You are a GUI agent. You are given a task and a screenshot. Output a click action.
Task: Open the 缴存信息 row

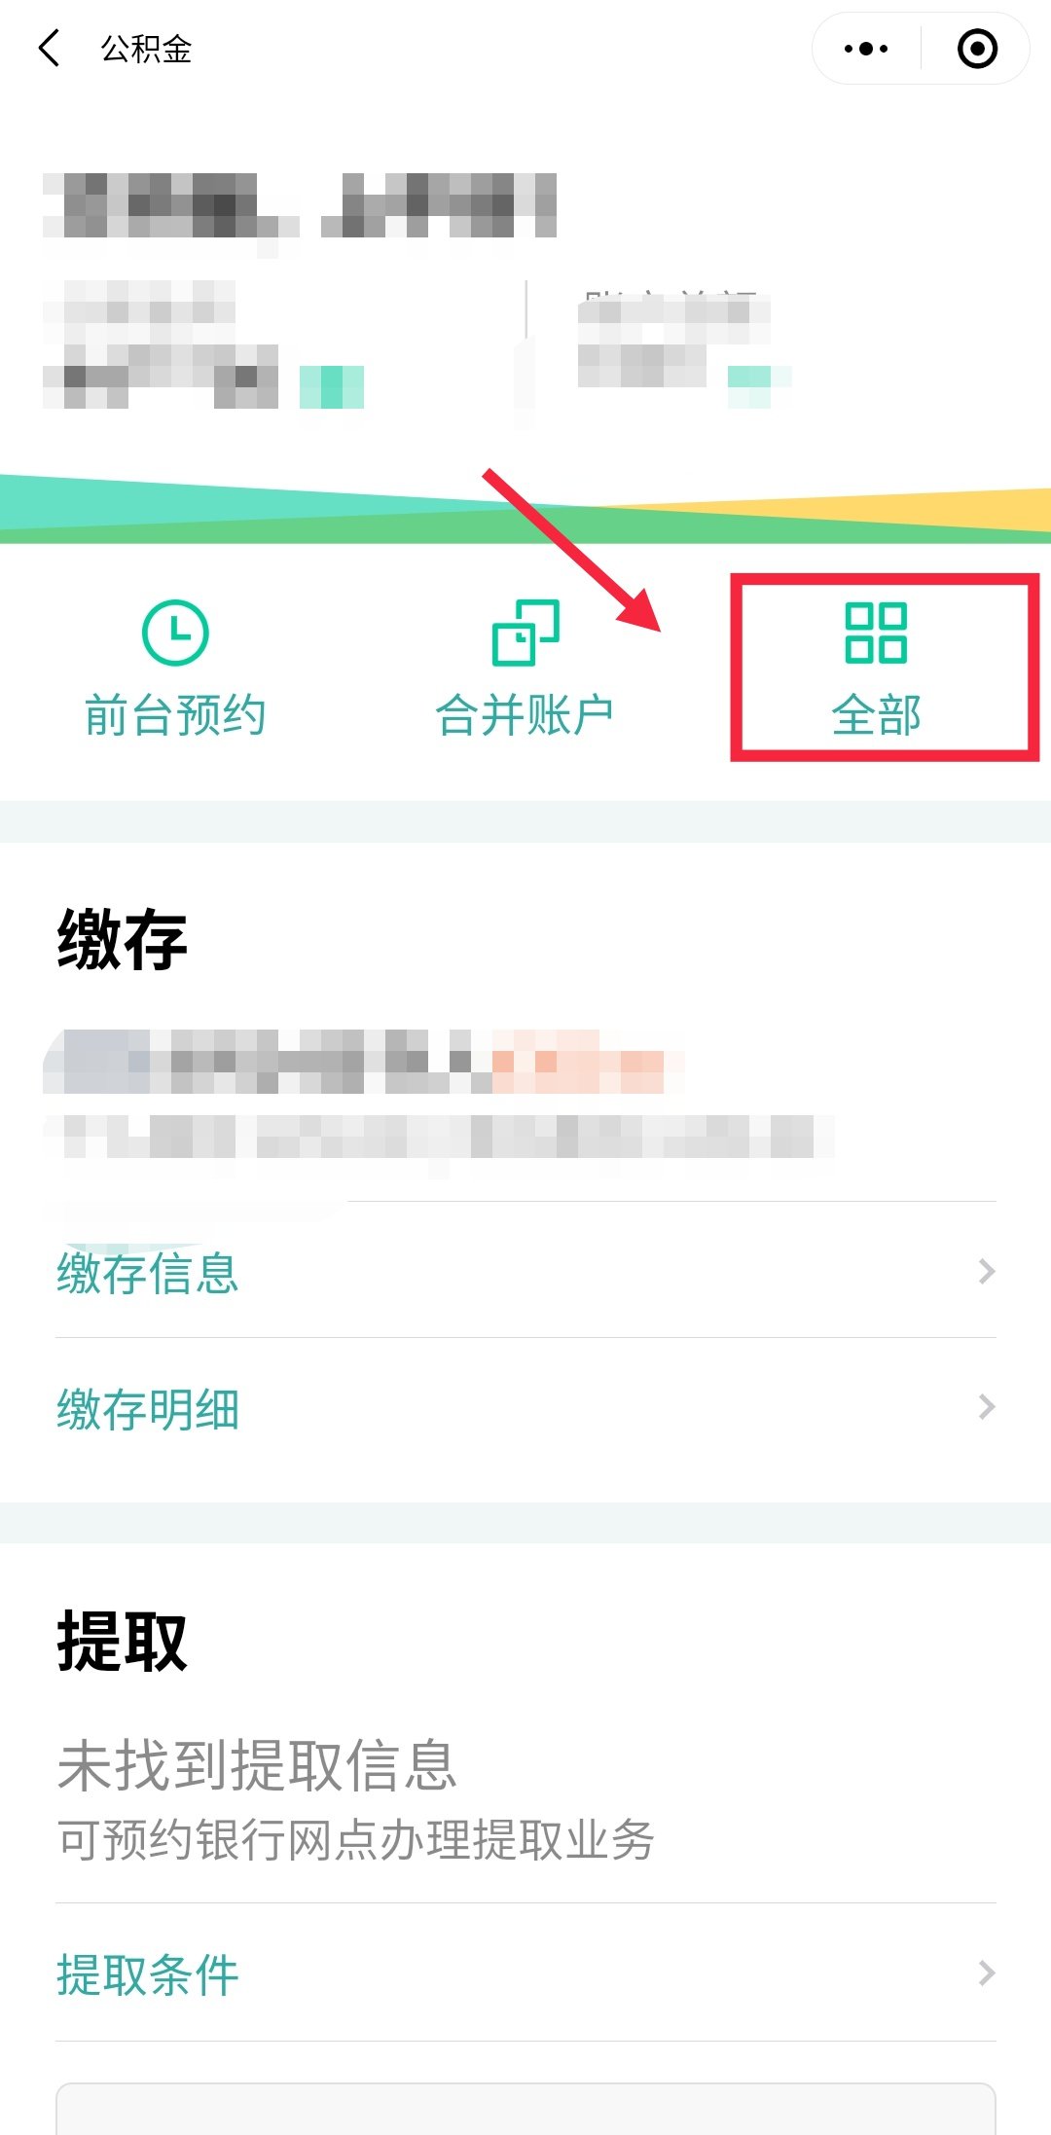(x=525, y=1272)
